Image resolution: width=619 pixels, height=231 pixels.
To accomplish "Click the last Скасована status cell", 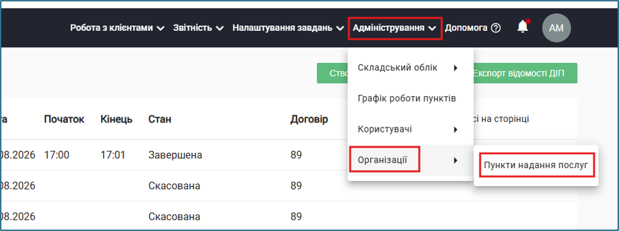I will (174, 216).
